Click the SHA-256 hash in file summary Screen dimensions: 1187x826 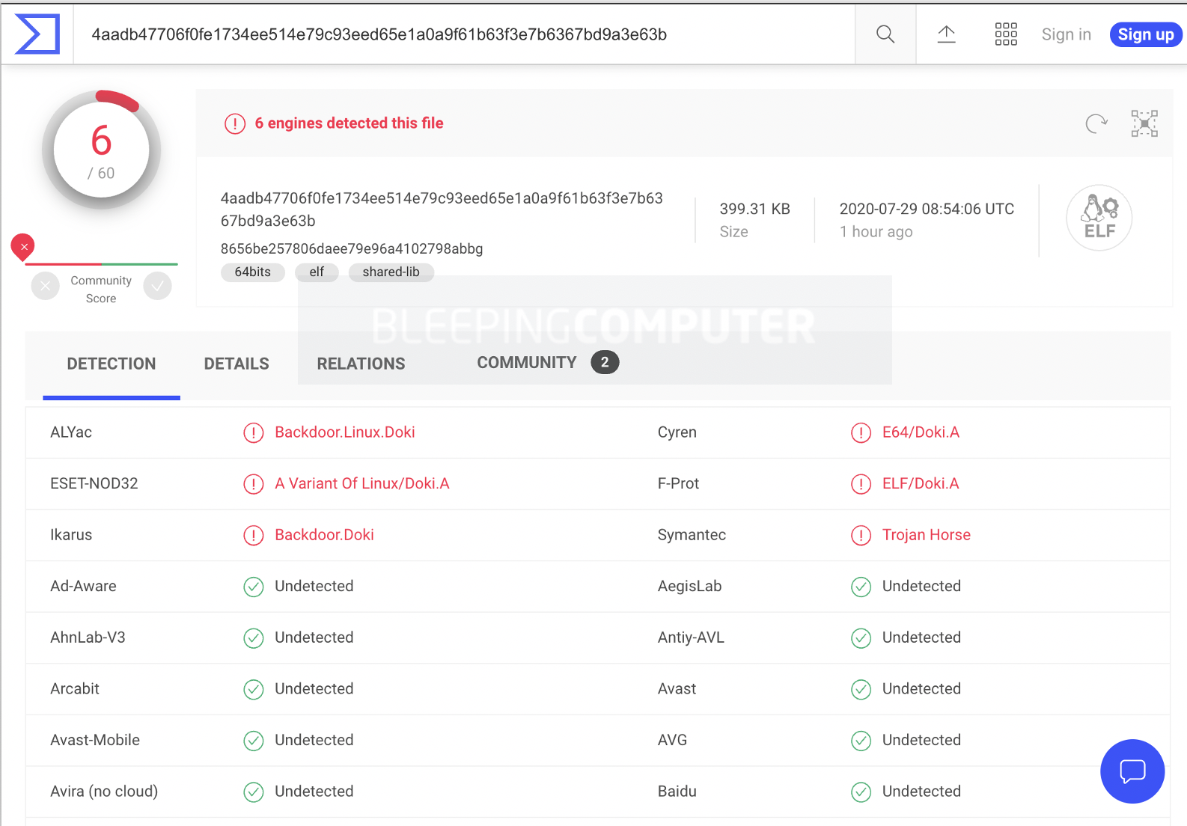(x=442, y=209)
